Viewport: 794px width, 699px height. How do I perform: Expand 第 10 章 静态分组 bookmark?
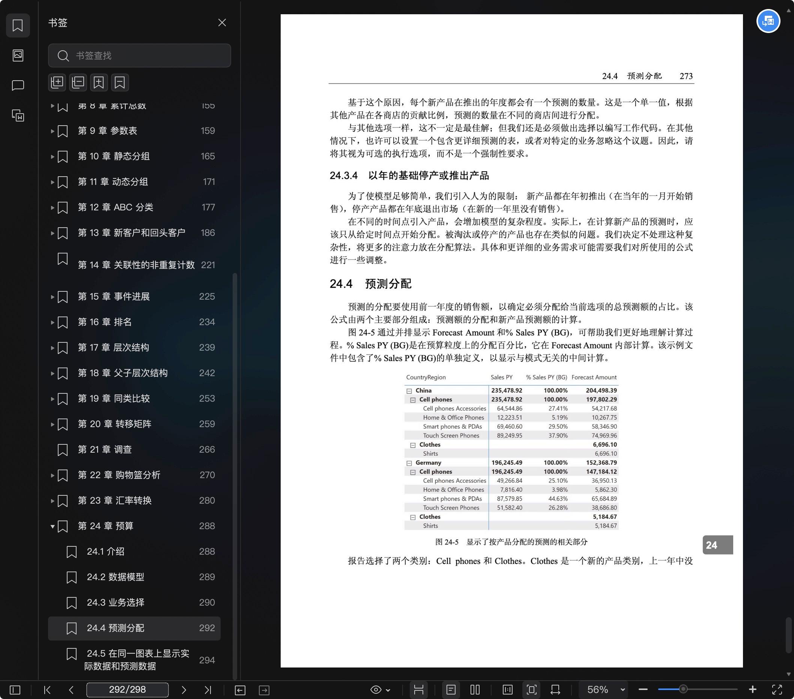click(x=53, y=157)
